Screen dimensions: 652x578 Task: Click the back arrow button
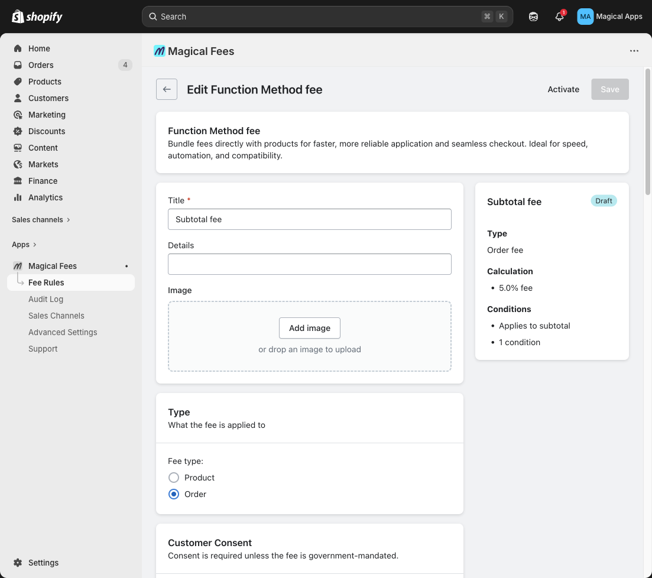coord(167,89)
